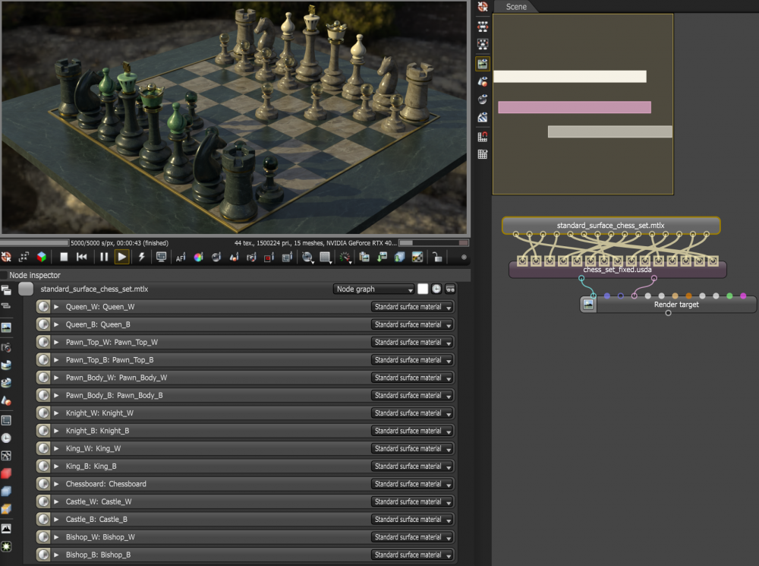
Task: Switch to the Scene tab
Action: [x=516, y=7]
